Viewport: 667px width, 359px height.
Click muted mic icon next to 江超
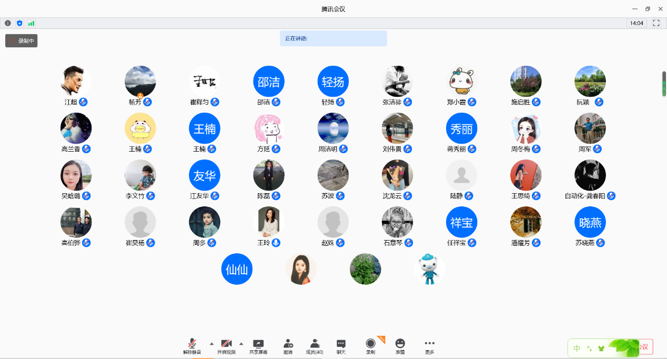click(x=83, y=102)
